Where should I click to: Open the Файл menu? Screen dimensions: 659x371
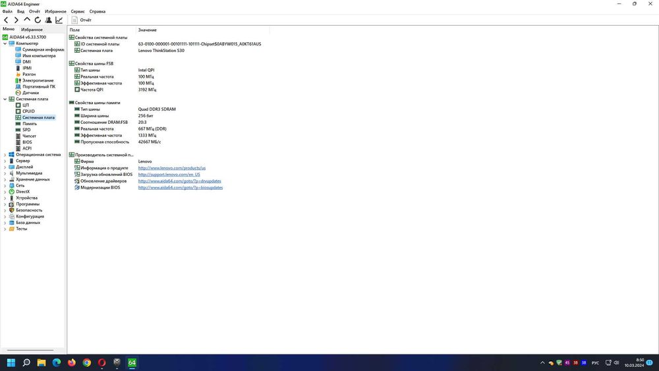pyautogui.click(x=7, y=11)
